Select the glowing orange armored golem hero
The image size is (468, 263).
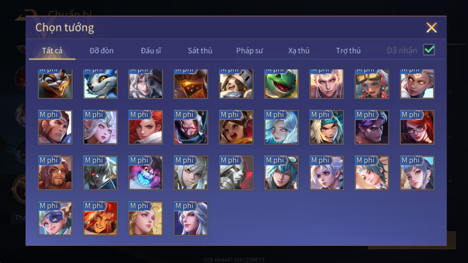pos(191,84)
